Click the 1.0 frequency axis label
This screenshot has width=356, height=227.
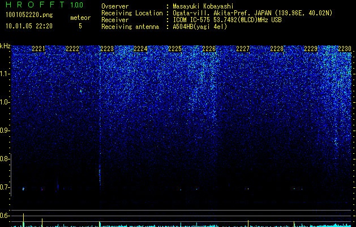5,102
